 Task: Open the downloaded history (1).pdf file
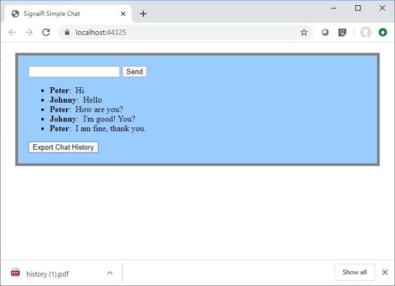(x=48, y=274)
